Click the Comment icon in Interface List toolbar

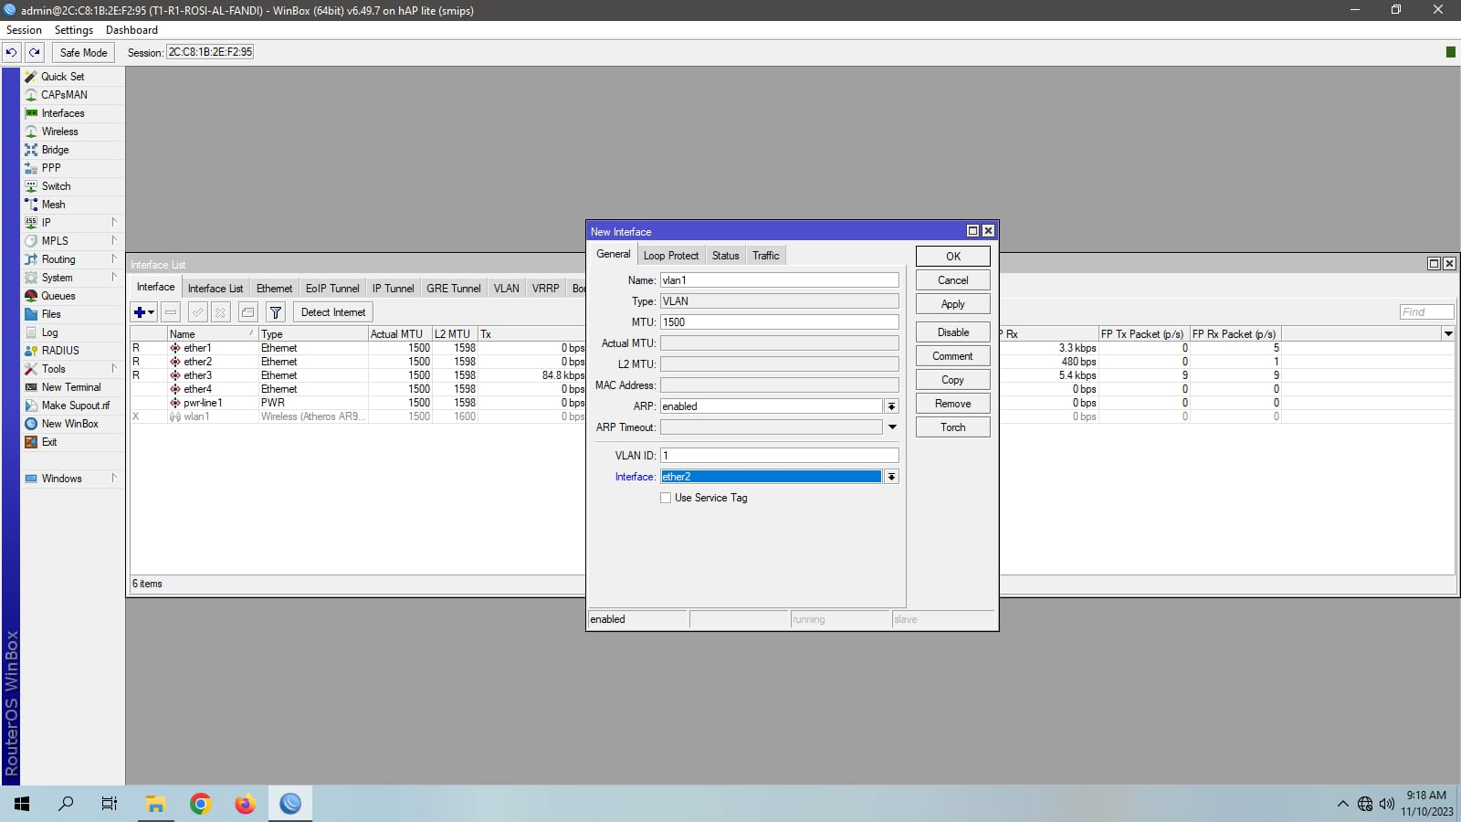(247, 312)
